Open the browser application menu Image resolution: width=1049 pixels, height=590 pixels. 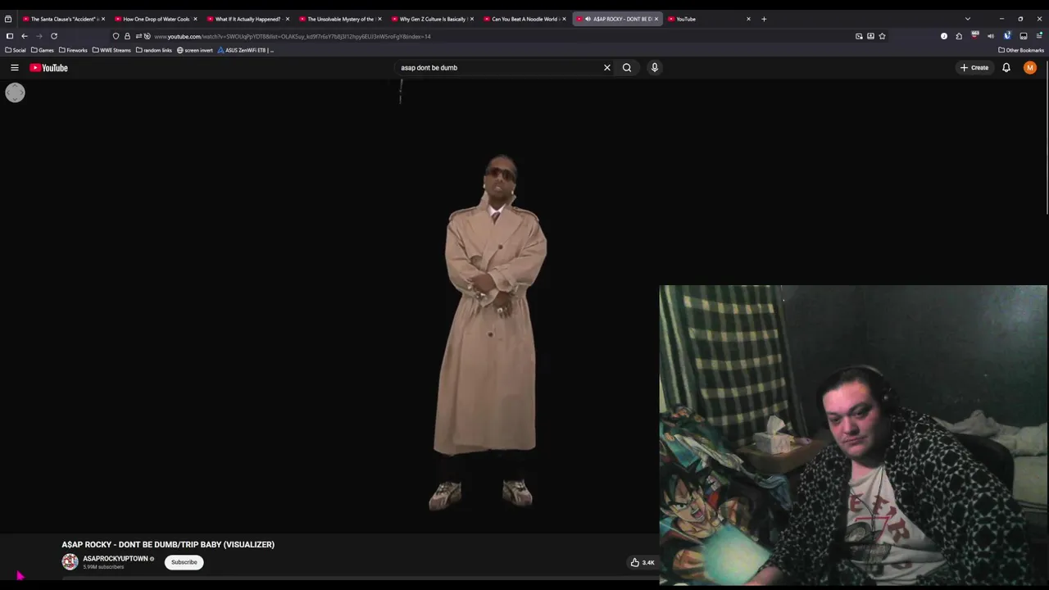[x=1040, y=36]
